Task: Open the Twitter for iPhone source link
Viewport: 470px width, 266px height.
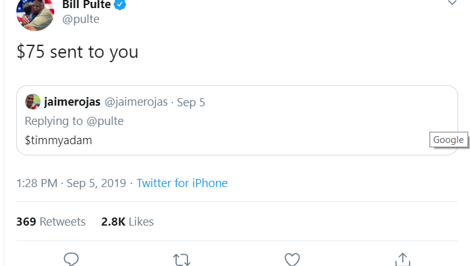Action: (x=182, y=183)
